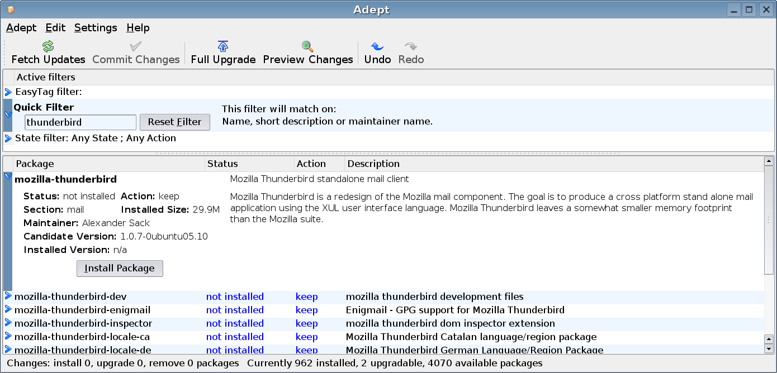
Task: Select the mozilla-thunderbird-locale-de package name
Action: tap(83, 350)
